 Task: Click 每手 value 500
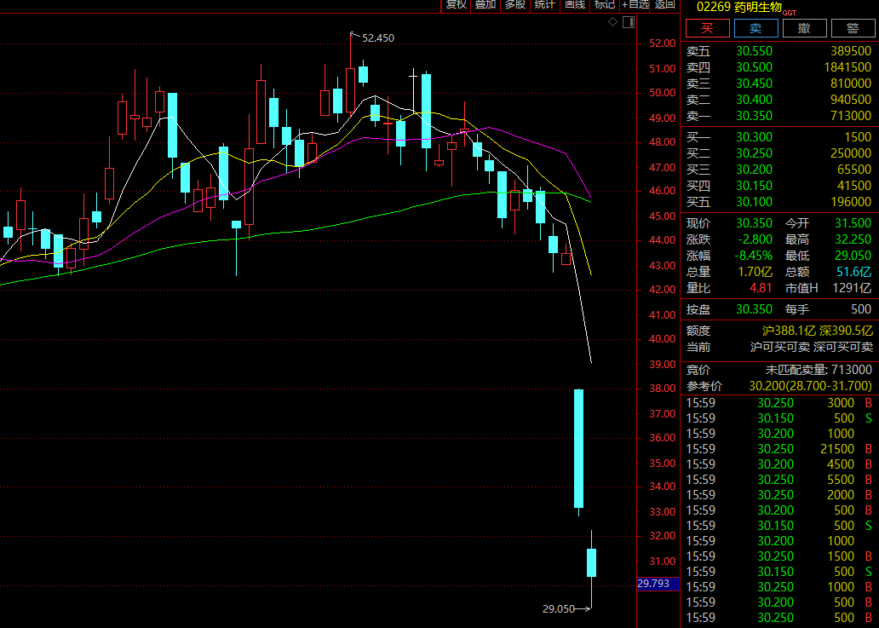(861, 309)
